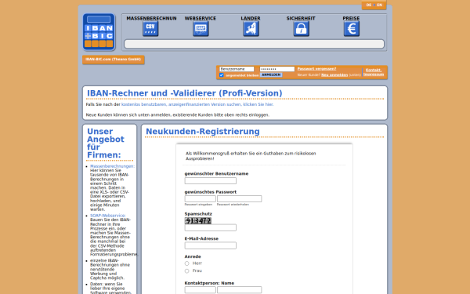The height and width of the screenshot is (294, 470).
Task: Follow the 'Neu anmelden' link
Action: [334, 75]
